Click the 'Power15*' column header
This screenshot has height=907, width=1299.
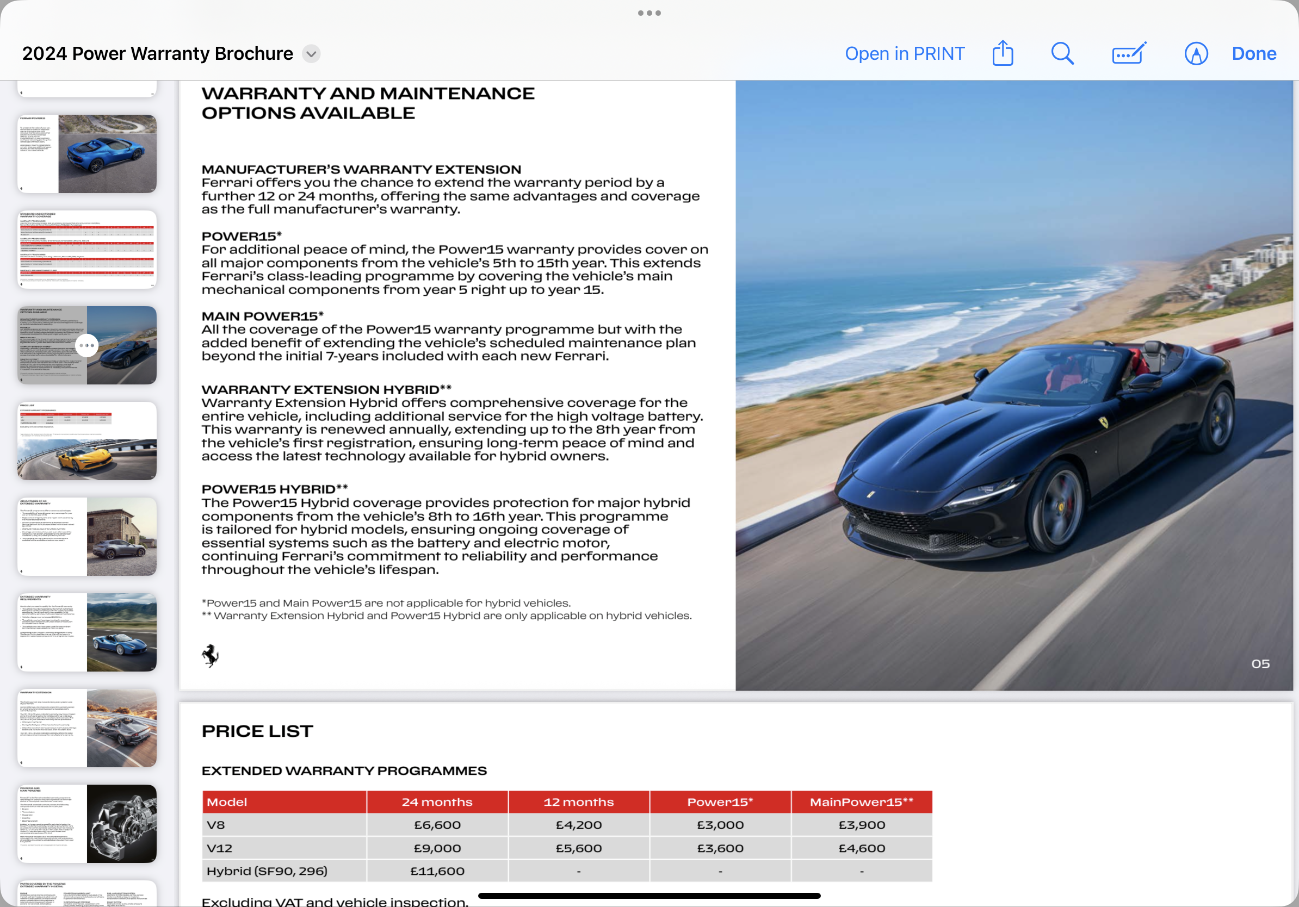pyautogui.click(x=720, y=802)
